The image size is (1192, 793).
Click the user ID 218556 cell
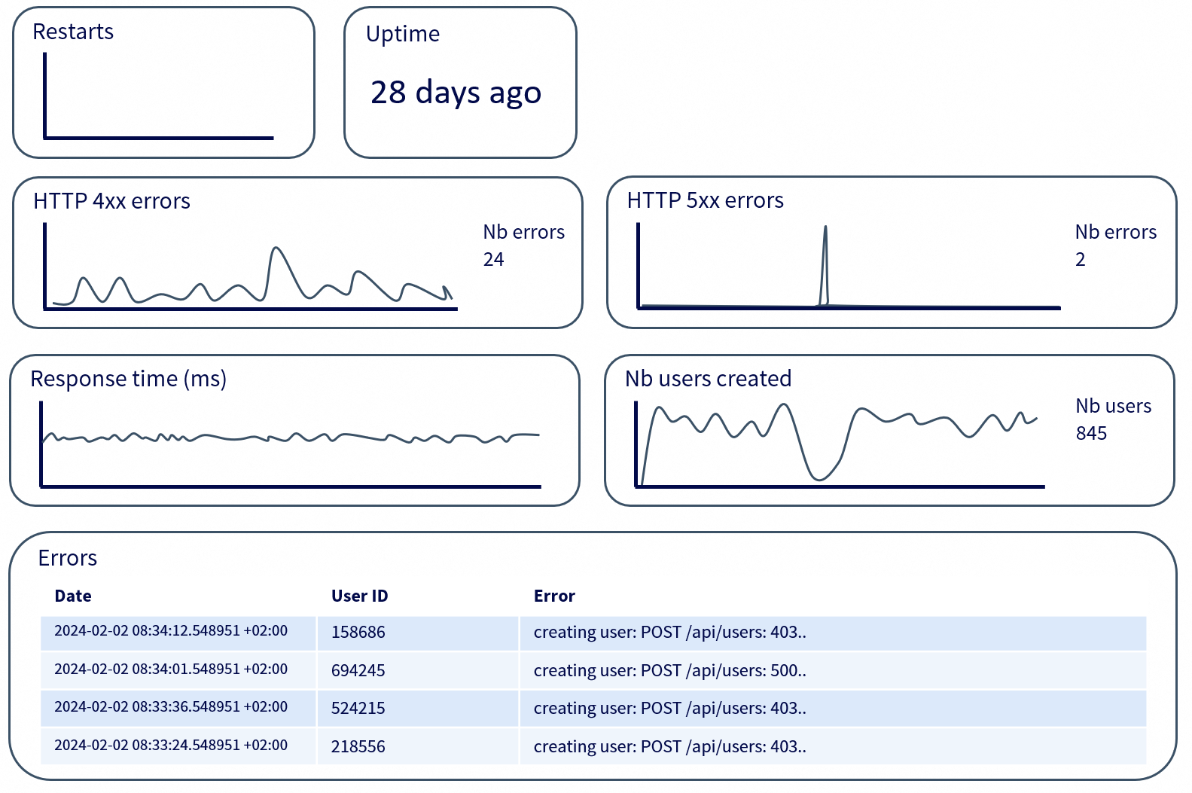pyautogui.click(x=358, y=747)
